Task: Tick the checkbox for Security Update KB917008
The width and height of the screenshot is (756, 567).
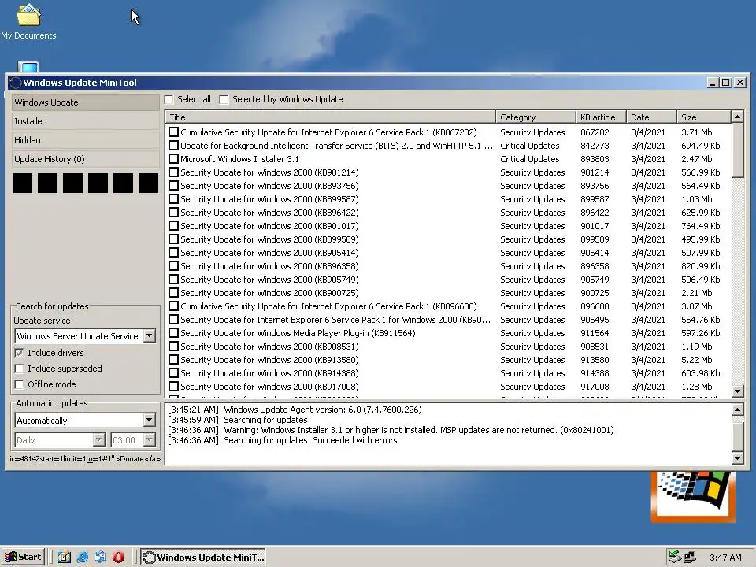Action: click(173, 386)
